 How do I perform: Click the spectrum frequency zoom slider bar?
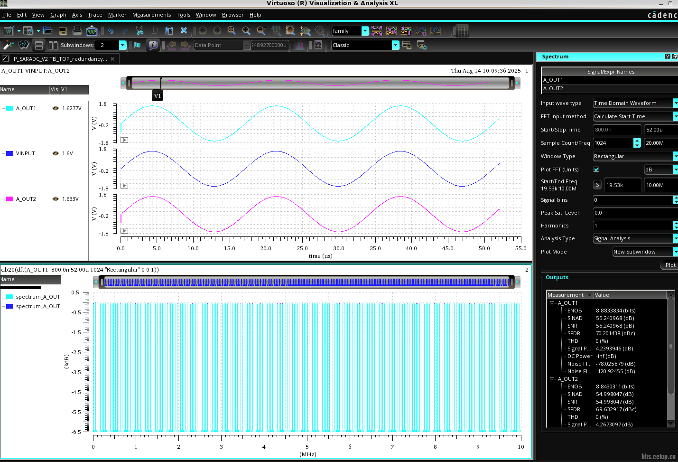(306, 282)
